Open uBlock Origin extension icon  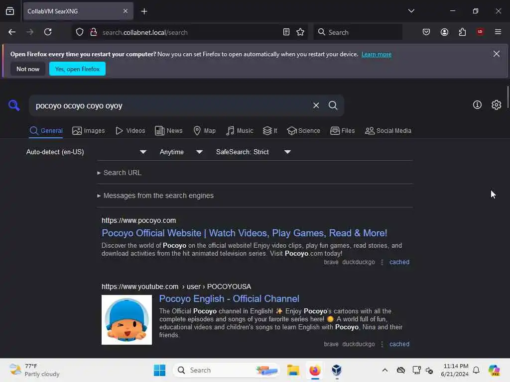480,32
